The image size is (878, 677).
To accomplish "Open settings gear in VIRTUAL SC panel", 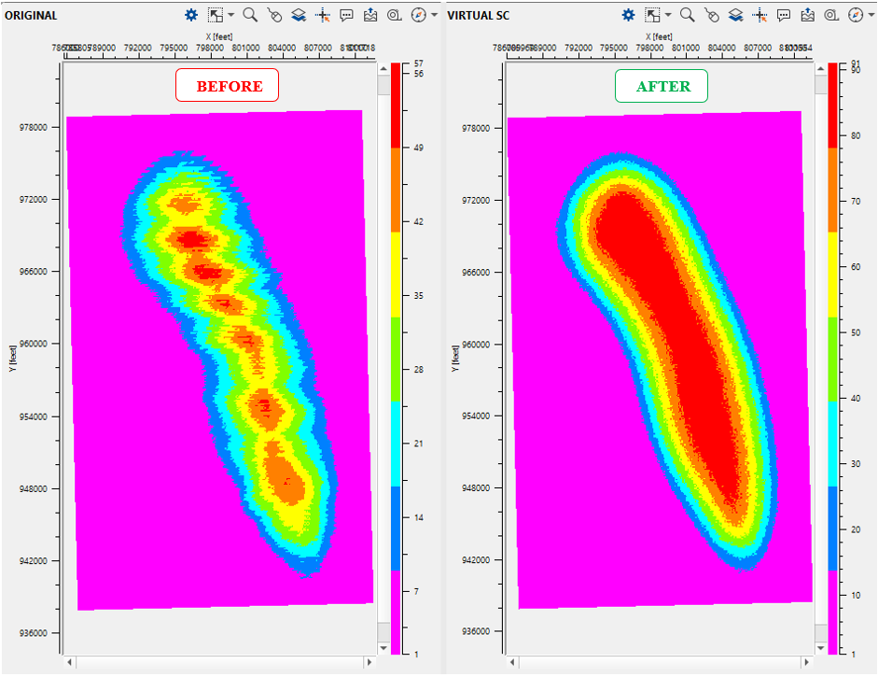I will [x=629, y=15].
